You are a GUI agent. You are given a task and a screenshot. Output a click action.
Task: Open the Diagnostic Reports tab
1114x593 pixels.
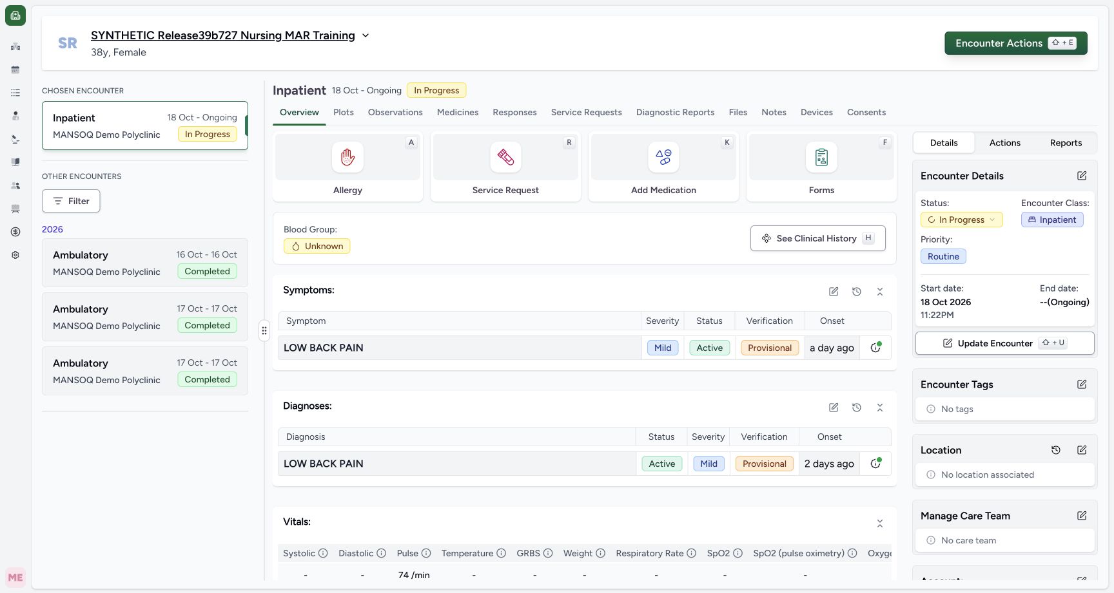click(675, 112)
